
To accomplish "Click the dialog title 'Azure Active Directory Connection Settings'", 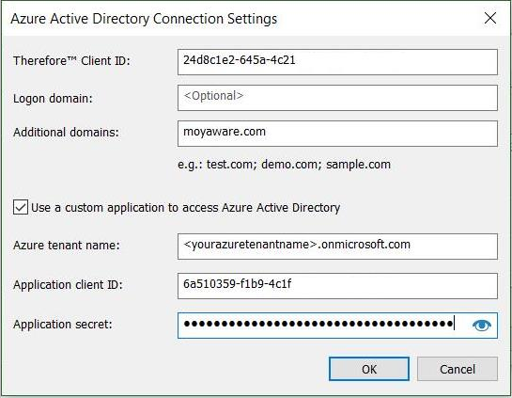I will pos(144,19).
